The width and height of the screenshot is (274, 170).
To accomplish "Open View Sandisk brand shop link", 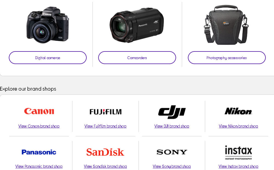I will 105,166.
